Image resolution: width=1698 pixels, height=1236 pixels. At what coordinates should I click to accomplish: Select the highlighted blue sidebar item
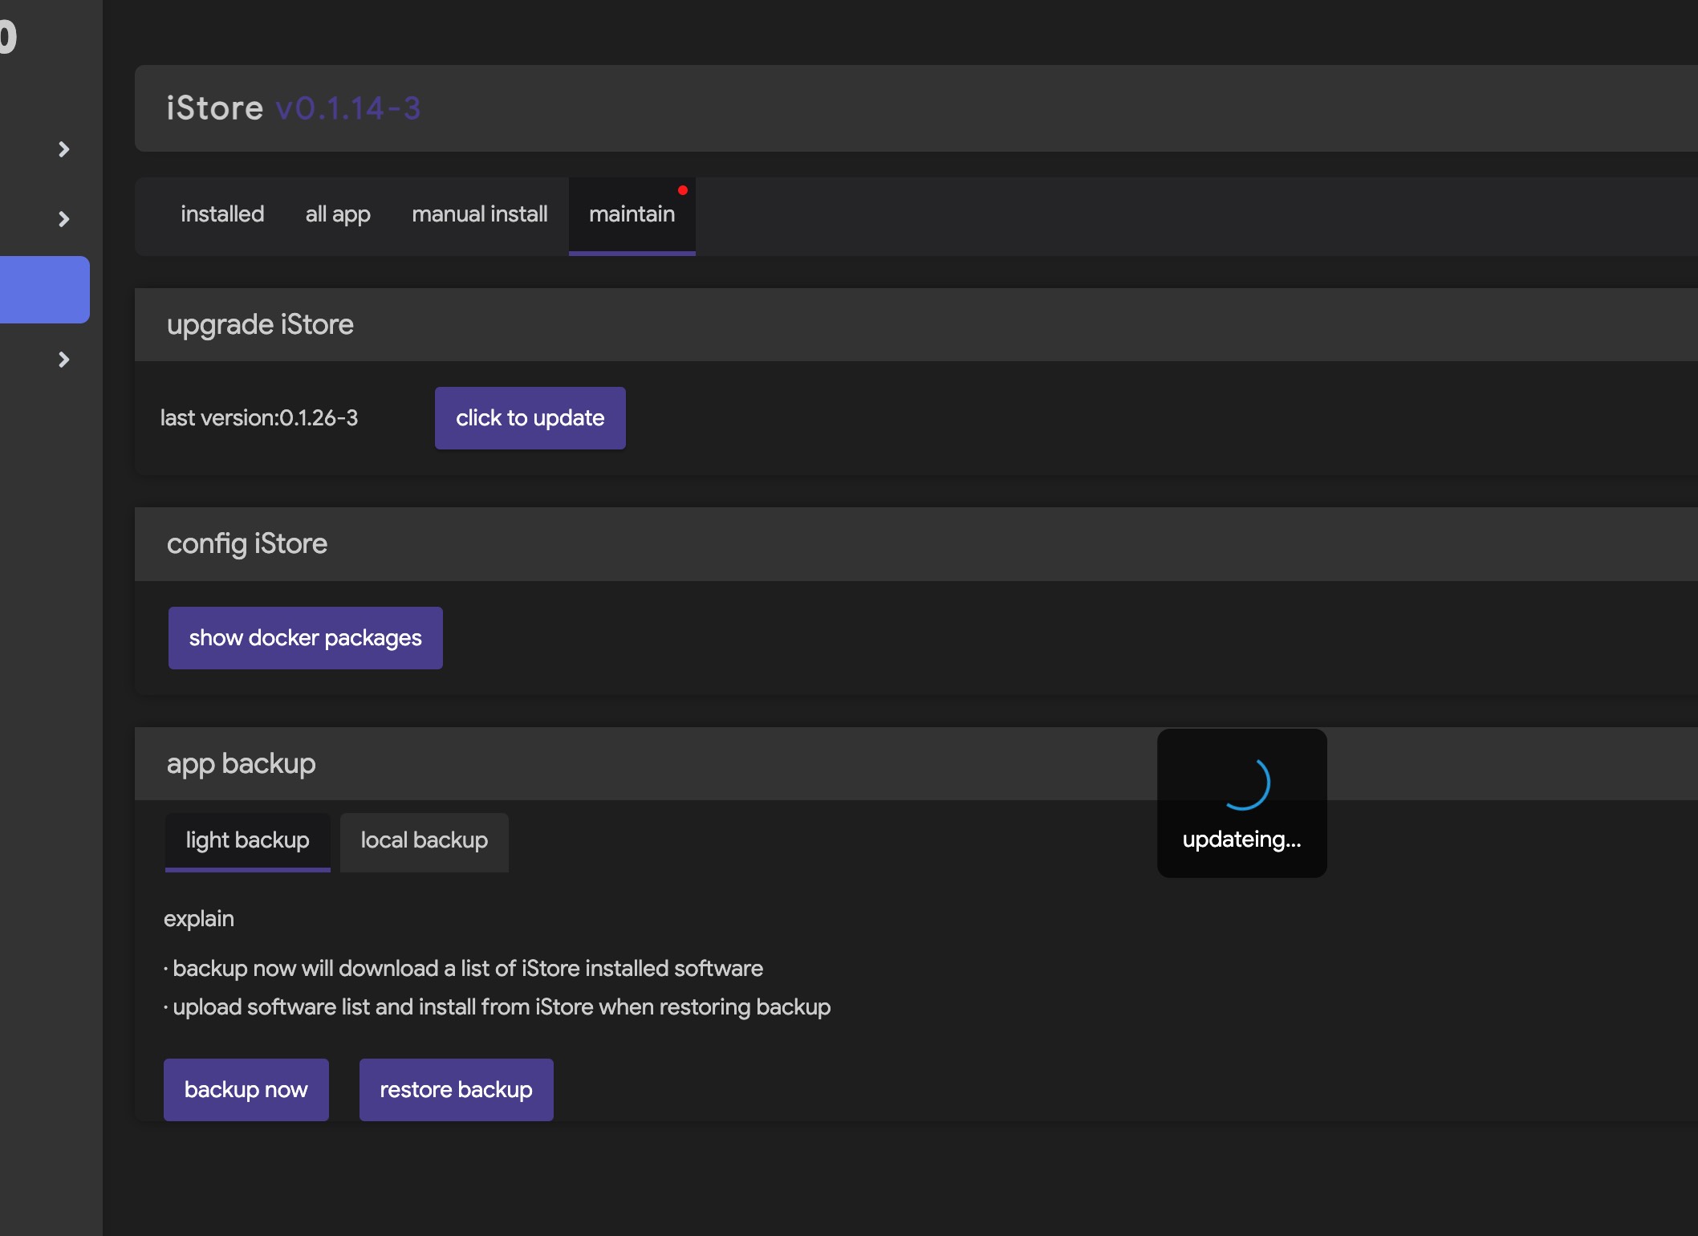(44, 290)
